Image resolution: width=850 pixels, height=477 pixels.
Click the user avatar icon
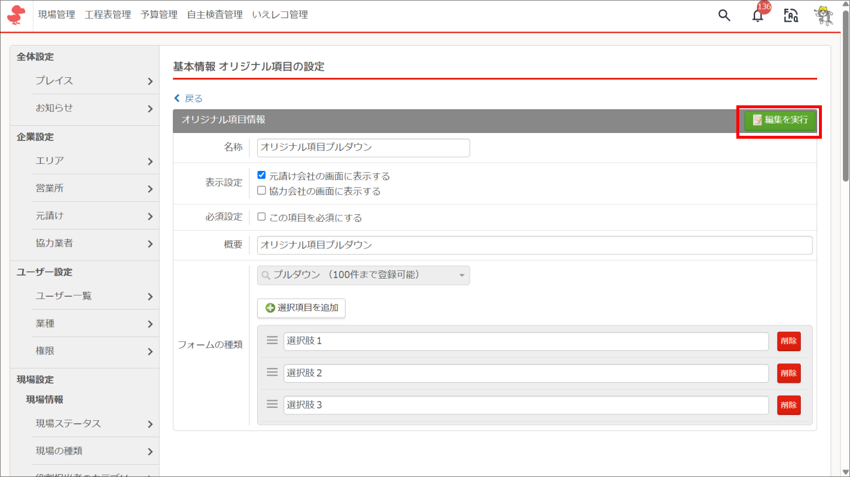click(824, 16)
